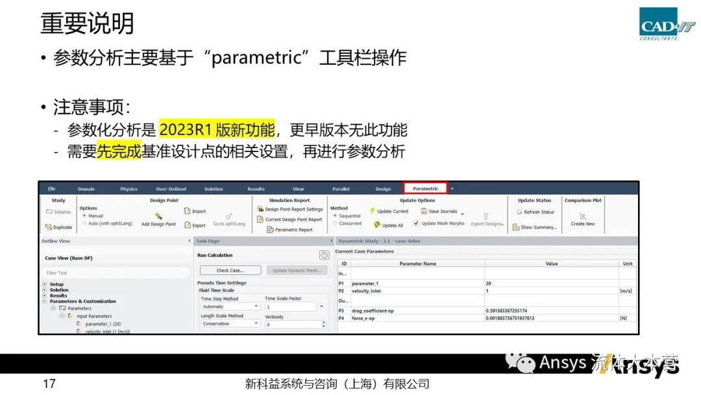Switch to the Design ribbon tab
The width and height of the screenshot is (701, 395).
(x=383, y=189)
